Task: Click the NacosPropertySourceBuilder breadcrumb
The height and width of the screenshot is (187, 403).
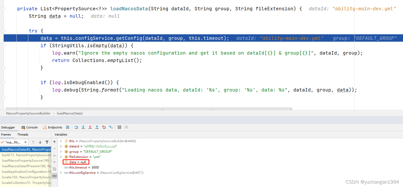Action: (28, 113)
